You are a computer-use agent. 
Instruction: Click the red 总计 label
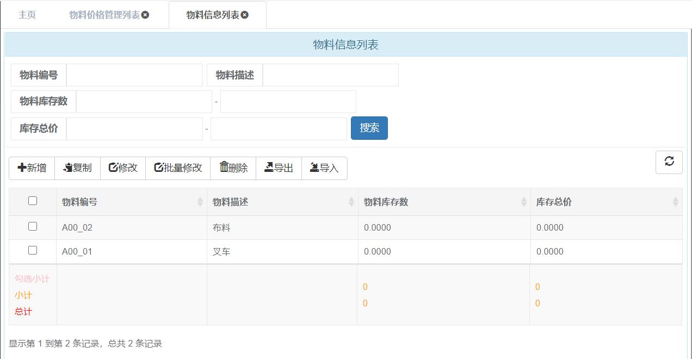point(23,311)
